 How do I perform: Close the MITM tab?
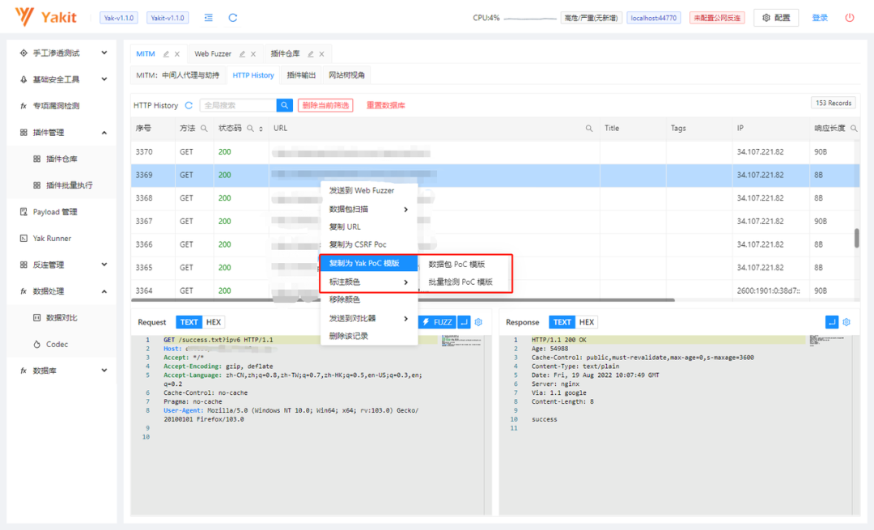click(177, 54)
